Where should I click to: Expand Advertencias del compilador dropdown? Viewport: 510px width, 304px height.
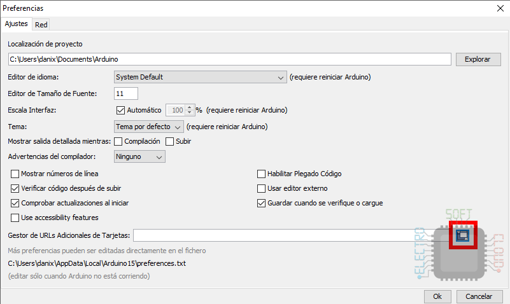(x=139, y=156)
